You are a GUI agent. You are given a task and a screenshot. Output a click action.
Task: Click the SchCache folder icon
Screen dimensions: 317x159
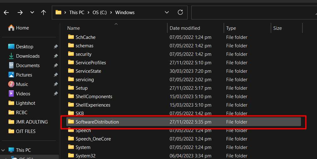tap(71, 37)
